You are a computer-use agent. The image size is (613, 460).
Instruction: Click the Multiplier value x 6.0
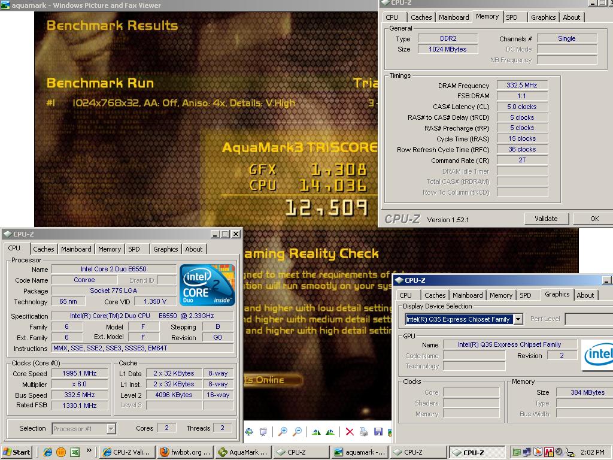click(80, 384)
